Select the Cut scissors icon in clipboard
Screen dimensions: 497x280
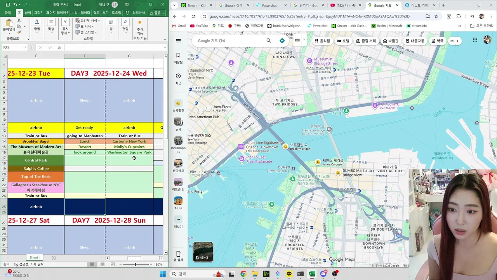point(19,21)
